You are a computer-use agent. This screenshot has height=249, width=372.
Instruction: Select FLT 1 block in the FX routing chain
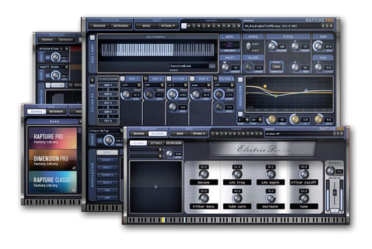tap(108, 103)
